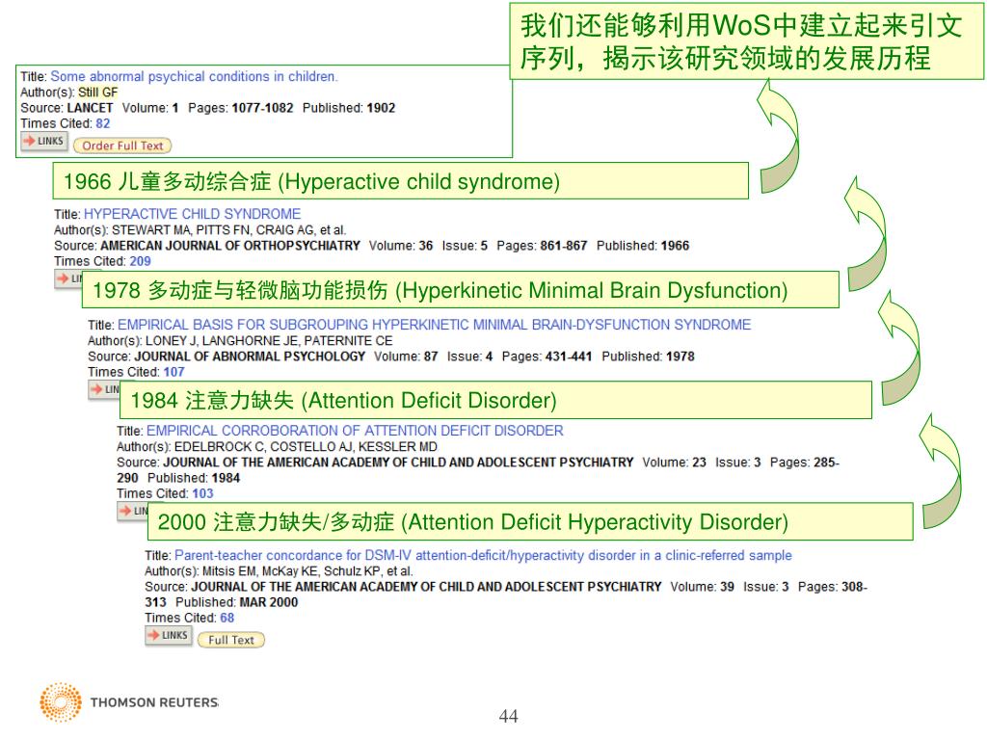
Task: Click the source JOURNAL OF ABNORMAL PSYCHOLOGY
Action: [250, 357]
